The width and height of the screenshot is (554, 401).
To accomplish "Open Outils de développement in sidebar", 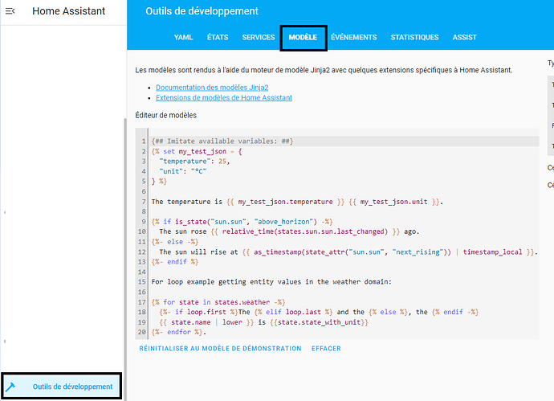I will [x=72, y=387].
